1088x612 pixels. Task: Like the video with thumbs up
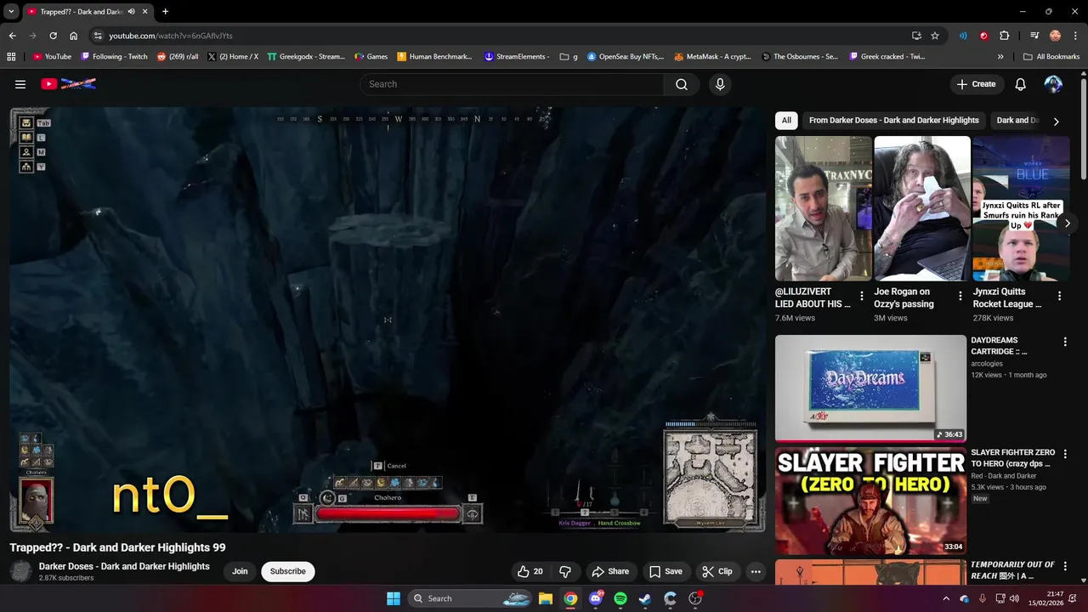click(x=530, y=571)
